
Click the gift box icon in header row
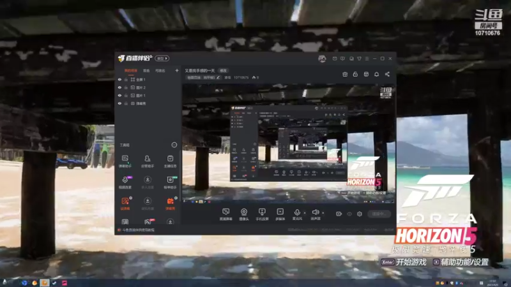tap(345, 74)
